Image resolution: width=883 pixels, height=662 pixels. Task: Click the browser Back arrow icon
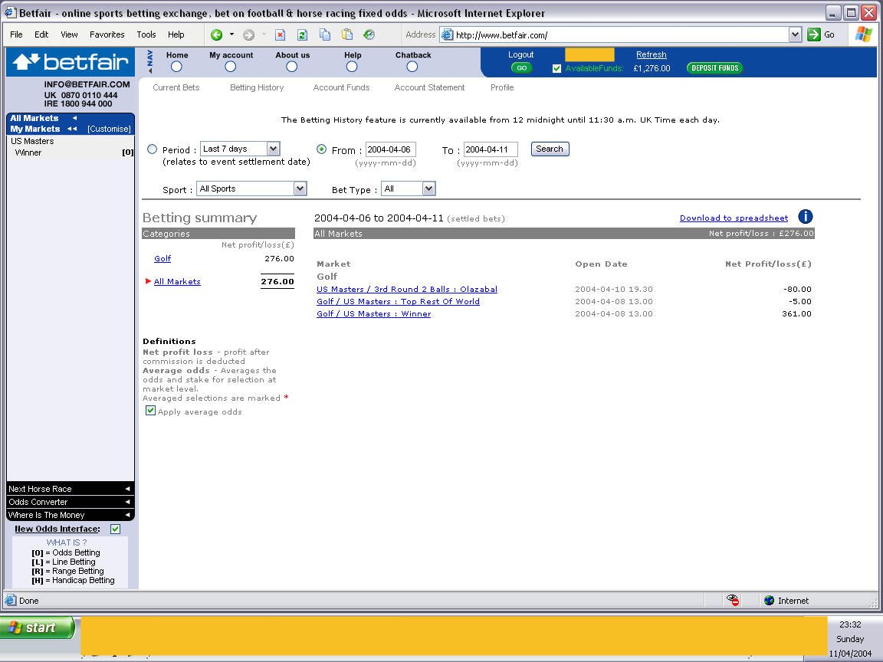216,34
